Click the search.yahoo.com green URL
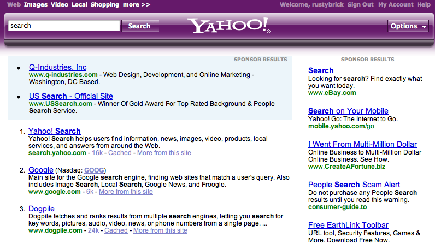Viewport: 435px width, 243px height. pos(57,153)
